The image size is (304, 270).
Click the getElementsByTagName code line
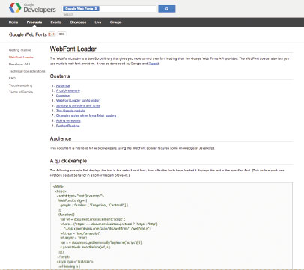pyautogui.click(x=101, y=242)
